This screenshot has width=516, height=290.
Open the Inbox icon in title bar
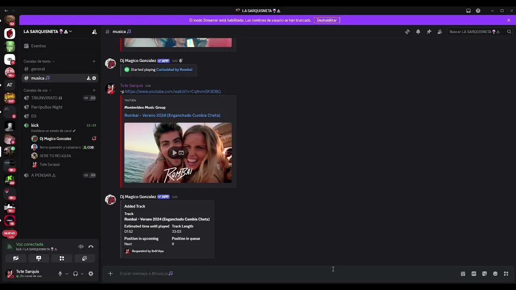point(468,11)
